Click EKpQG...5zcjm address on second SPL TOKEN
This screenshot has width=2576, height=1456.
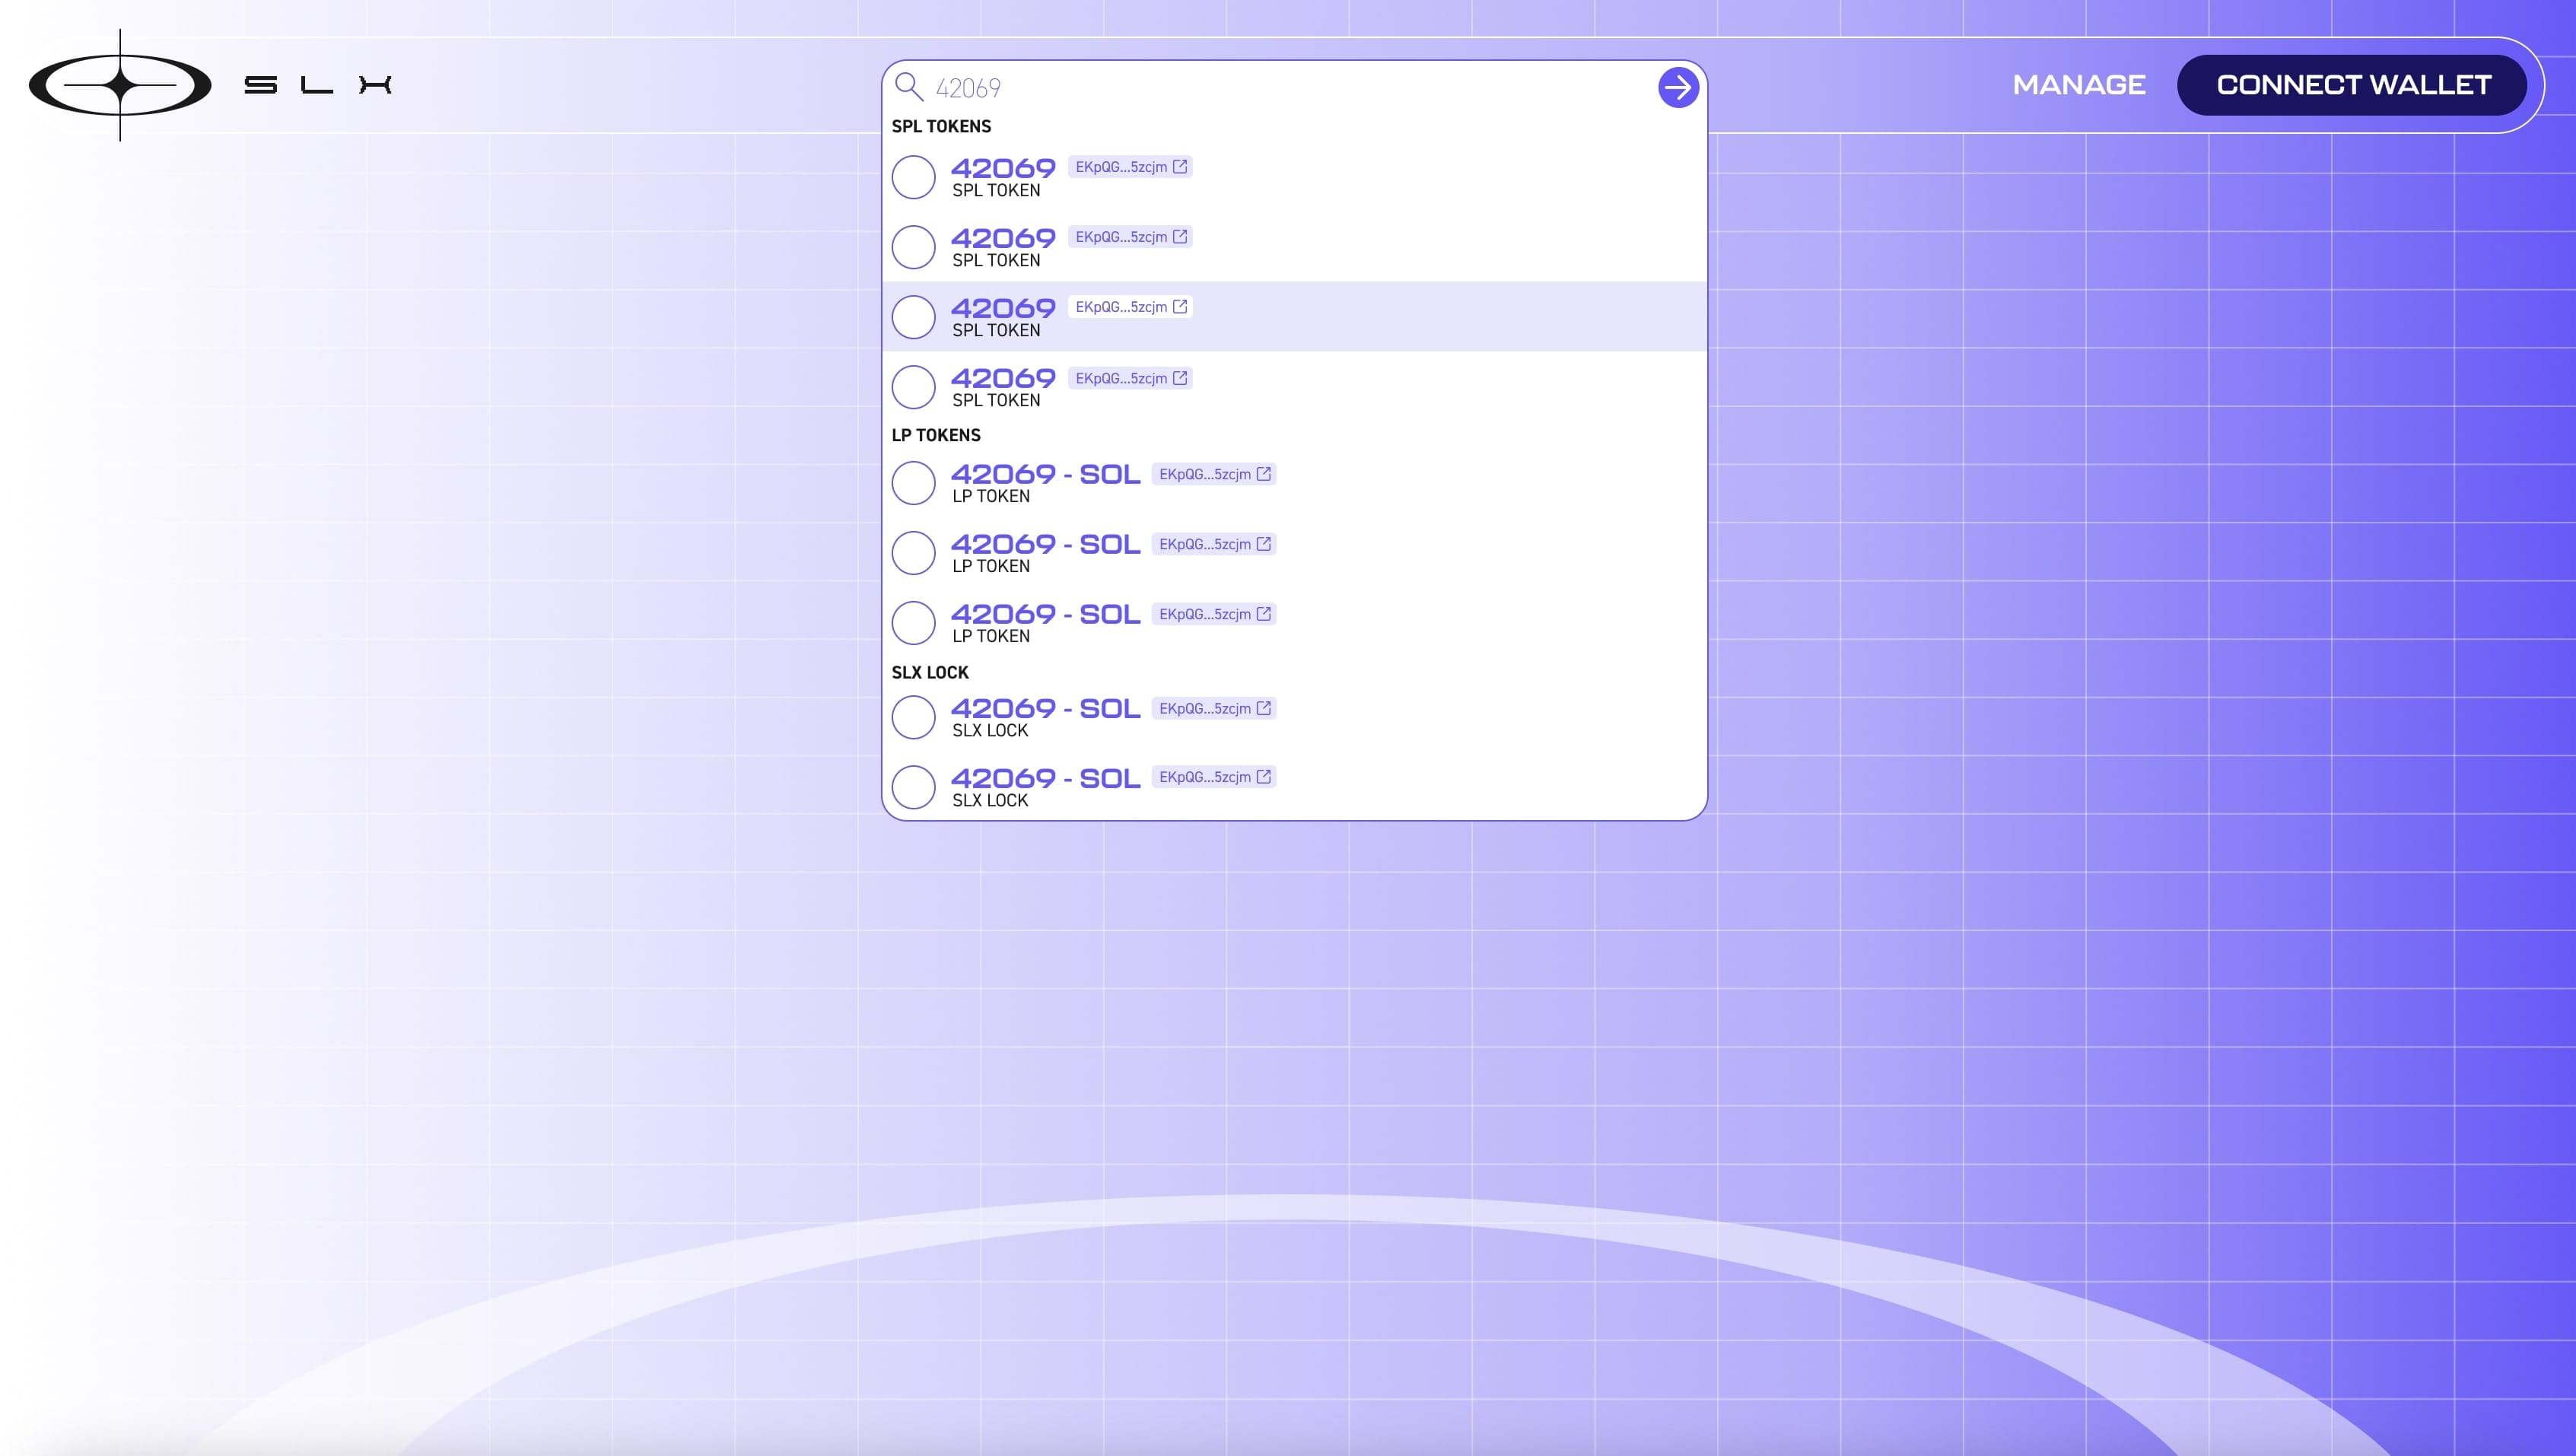1121,237
